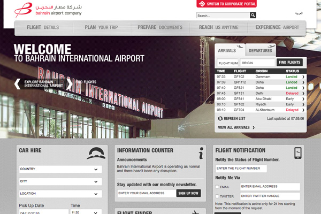Switch to the Departures tab
The width and height of the screenshot is (321, 214).
pyautogui.click(x=261, y=50)
